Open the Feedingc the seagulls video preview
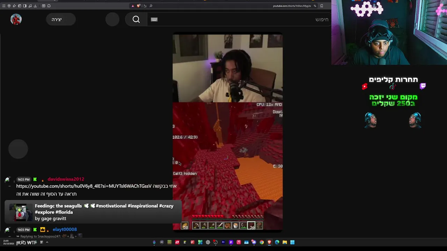The image size is (447, 251). (93, 212)
